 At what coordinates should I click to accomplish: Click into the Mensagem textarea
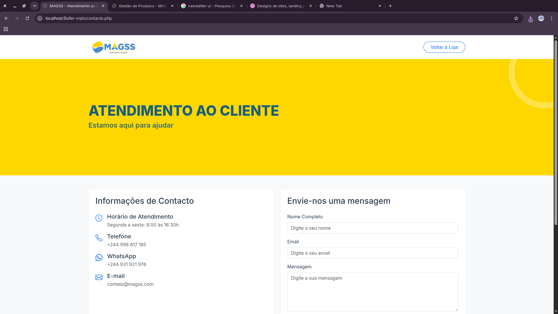tap(373, 292)
